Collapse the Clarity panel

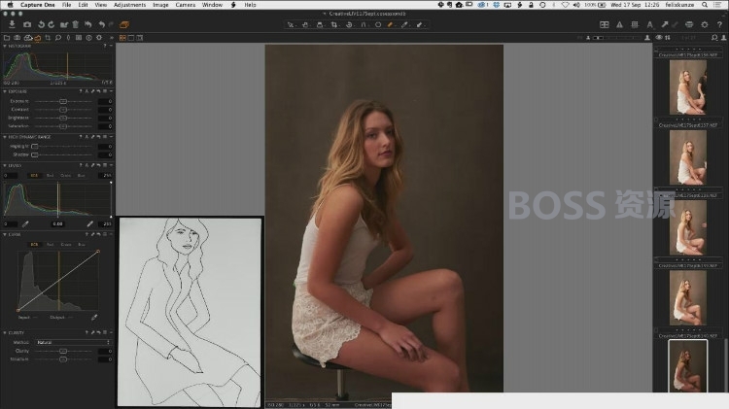click(x=5, y=333)
